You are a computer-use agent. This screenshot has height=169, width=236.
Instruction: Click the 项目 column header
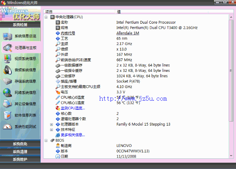[x=79, y=12]
